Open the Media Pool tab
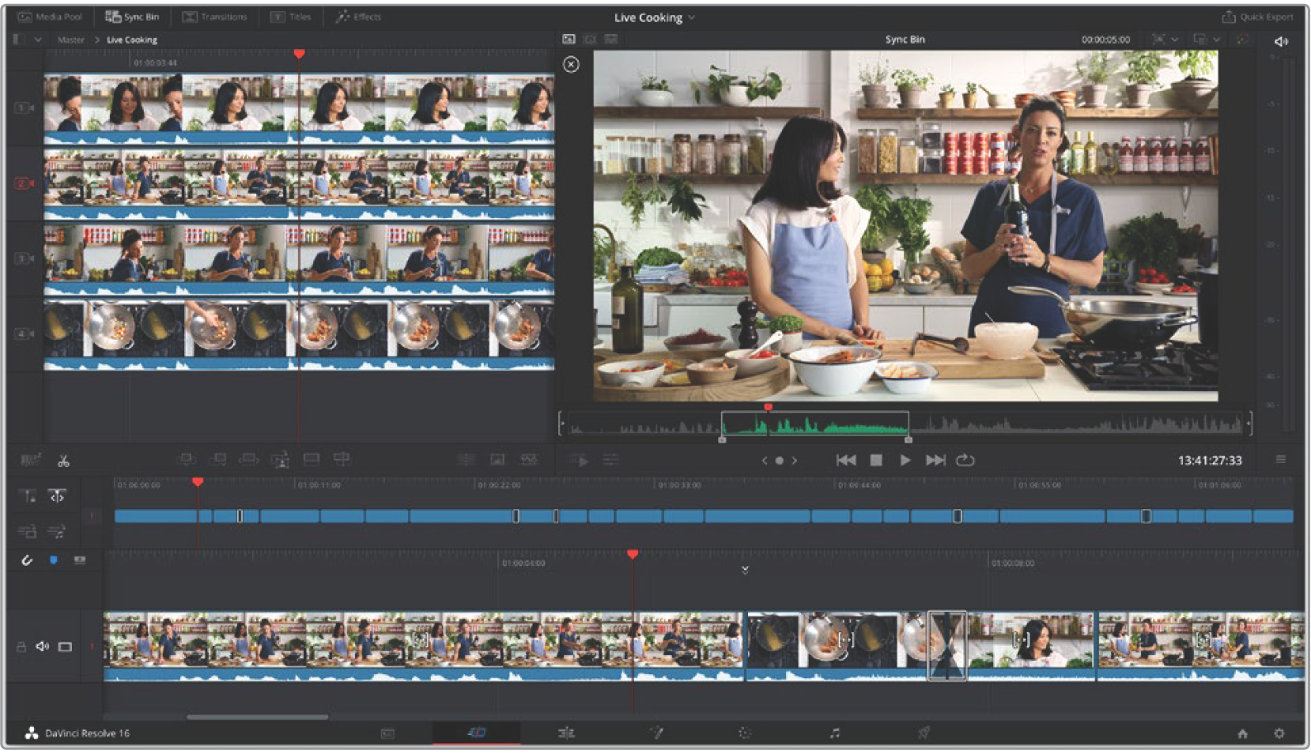Viewport: 1311px width, 754px height. (50, 17)
